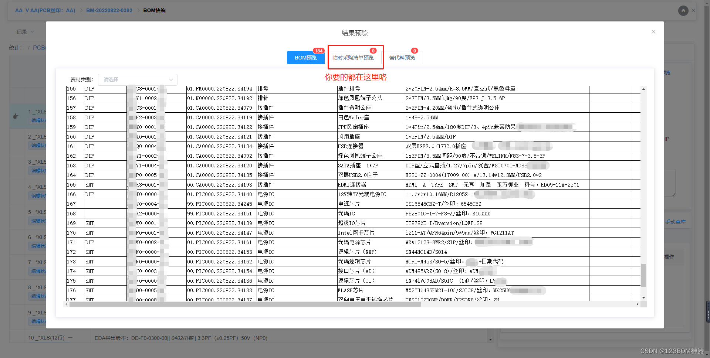Click the BM-20220822-0392 breadcrumb link
Viewport: 710px width, 358px height.
click(109, 10)
